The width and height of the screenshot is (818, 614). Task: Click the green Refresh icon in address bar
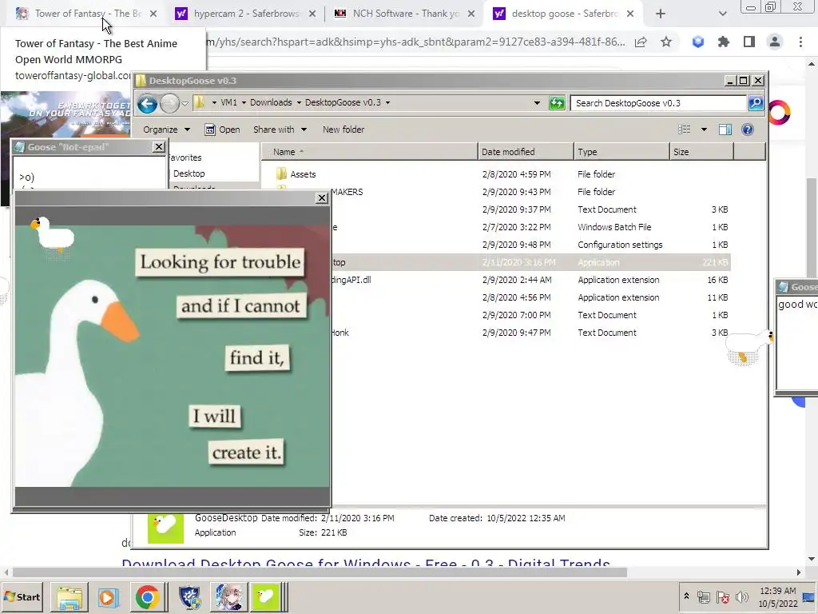pos(557,103)
